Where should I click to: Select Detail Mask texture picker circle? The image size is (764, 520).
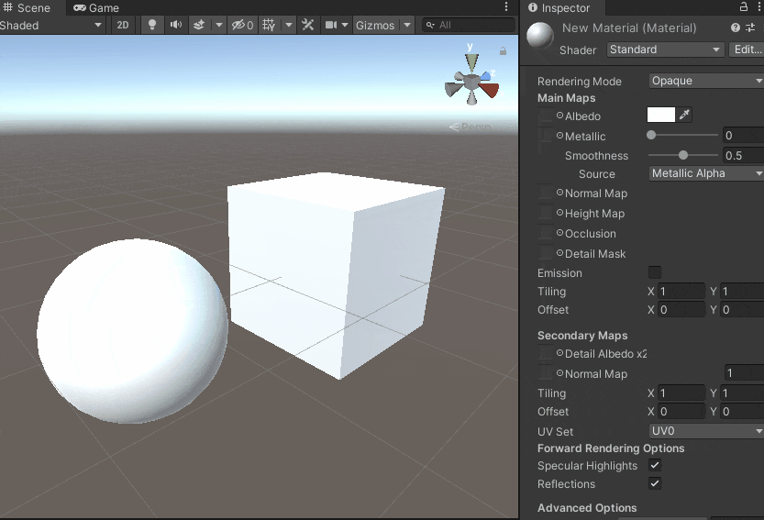(559, 253)
